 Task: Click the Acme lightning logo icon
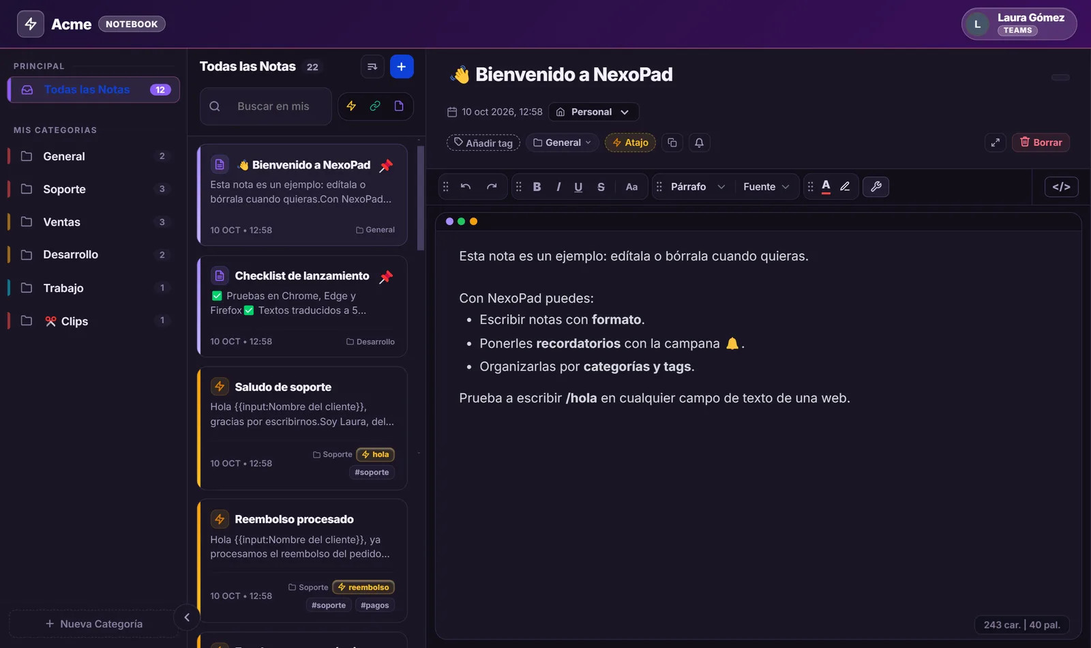tap(31, 24)
